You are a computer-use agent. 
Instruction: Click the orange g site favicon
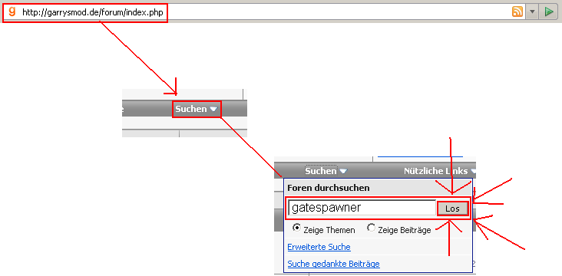12,11
